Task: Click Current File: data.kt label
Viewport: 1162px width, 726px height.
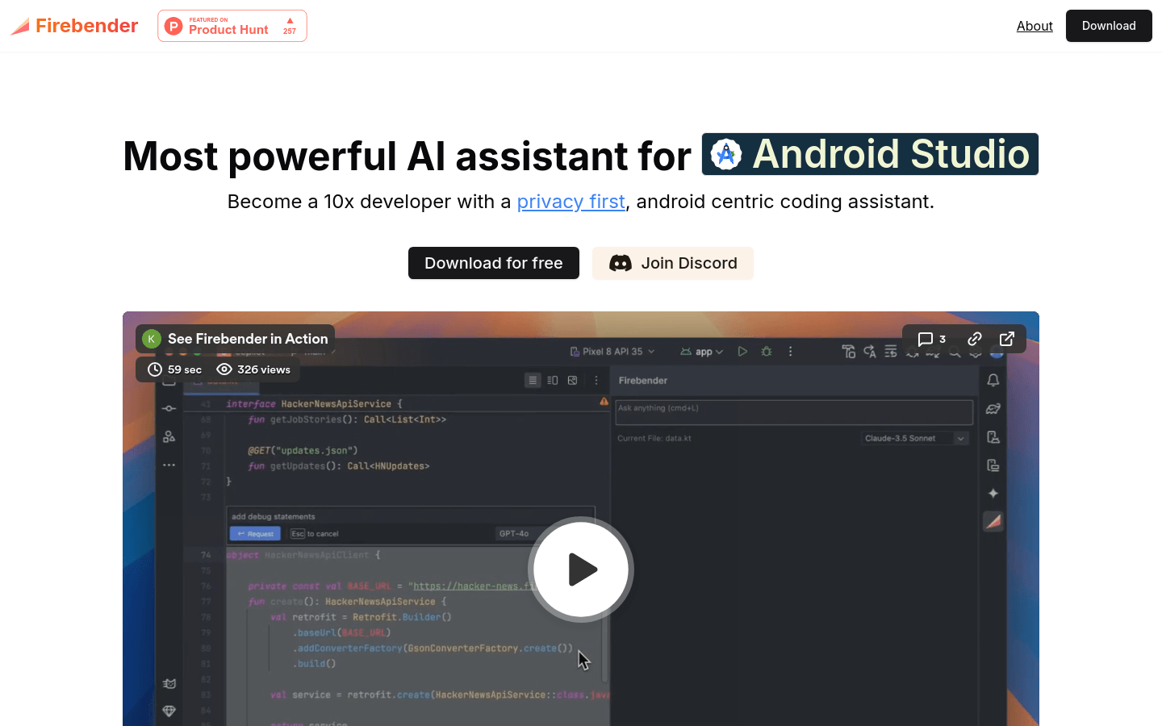Action: tap(654, 438)
